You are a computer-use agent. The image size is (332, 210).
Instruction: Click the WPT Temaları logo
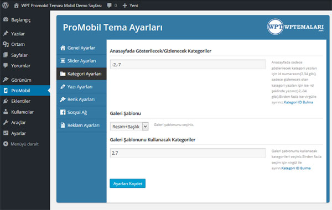tap(295, 27)
